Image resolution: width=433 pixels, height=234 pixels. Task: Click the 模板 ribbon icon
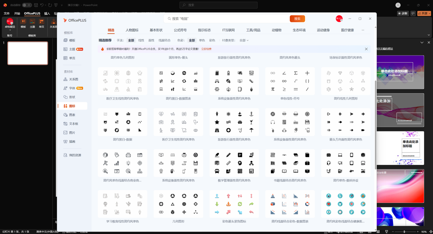[23, 24]
